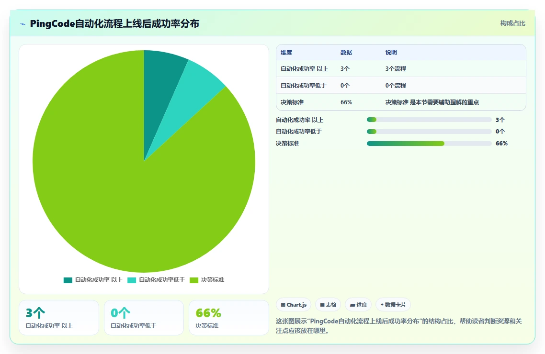The height and width of the screenshot is (354, 545).
Task: Click the 自动化成功率低于 progress bar
Action: [x=429, y=132]
